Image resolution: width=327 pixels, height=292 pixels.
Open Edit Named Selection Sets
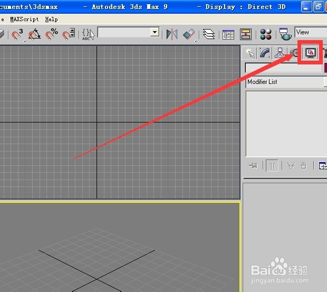(x=88, y=34)
